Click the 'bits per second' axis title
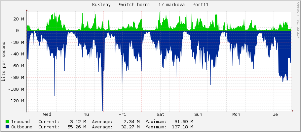 [4, 61]
